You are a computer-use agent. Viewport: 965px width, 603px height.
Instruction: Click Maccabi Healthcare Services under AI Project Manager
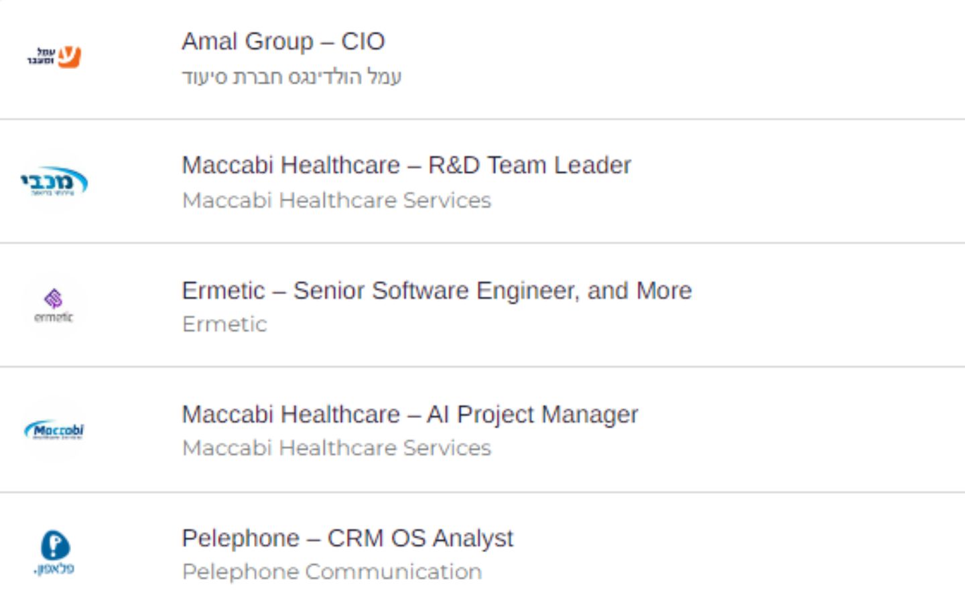336,448
